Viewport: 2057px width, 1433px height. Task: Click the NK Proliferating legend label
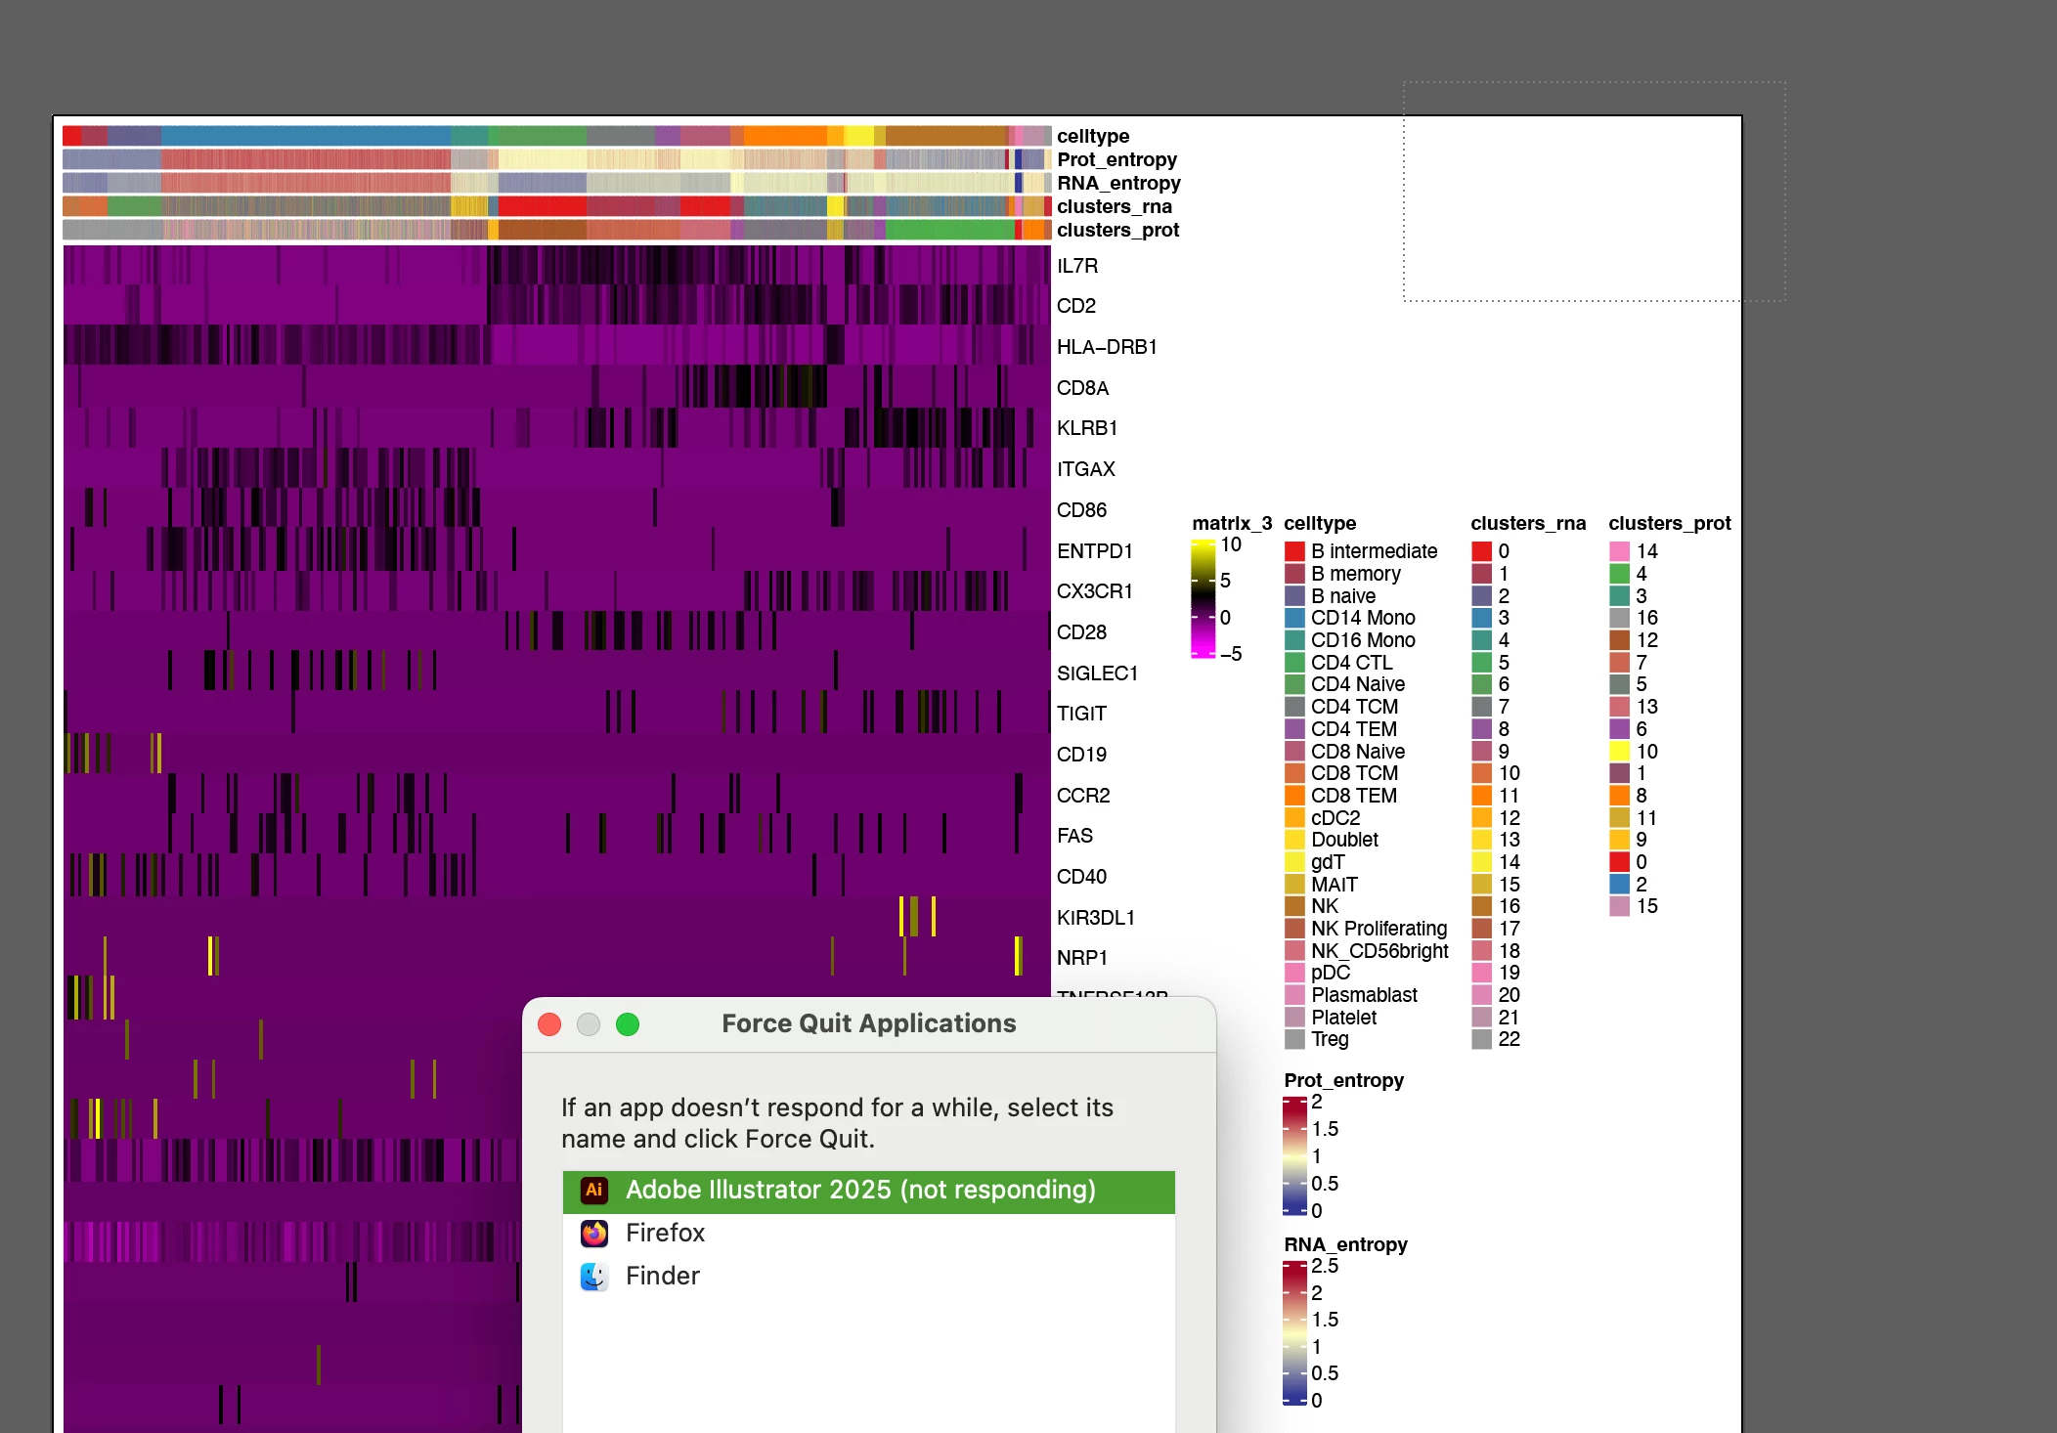tap(1379, 929)
